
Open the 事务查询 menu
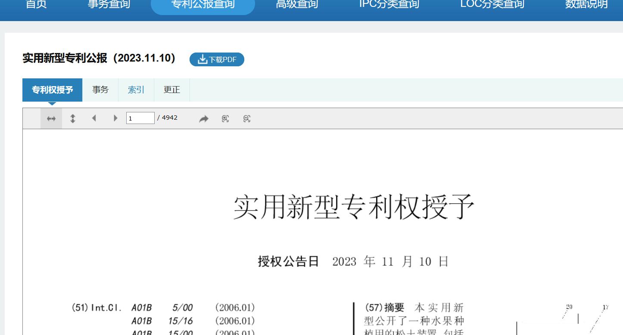(x=109, y=4)
